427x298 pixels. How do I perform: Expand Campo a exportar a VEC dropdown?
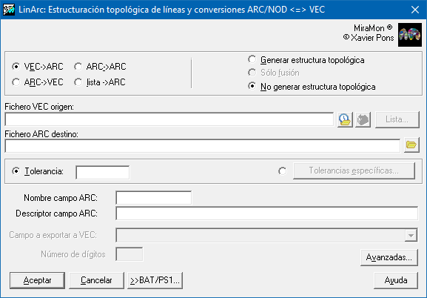411,235
